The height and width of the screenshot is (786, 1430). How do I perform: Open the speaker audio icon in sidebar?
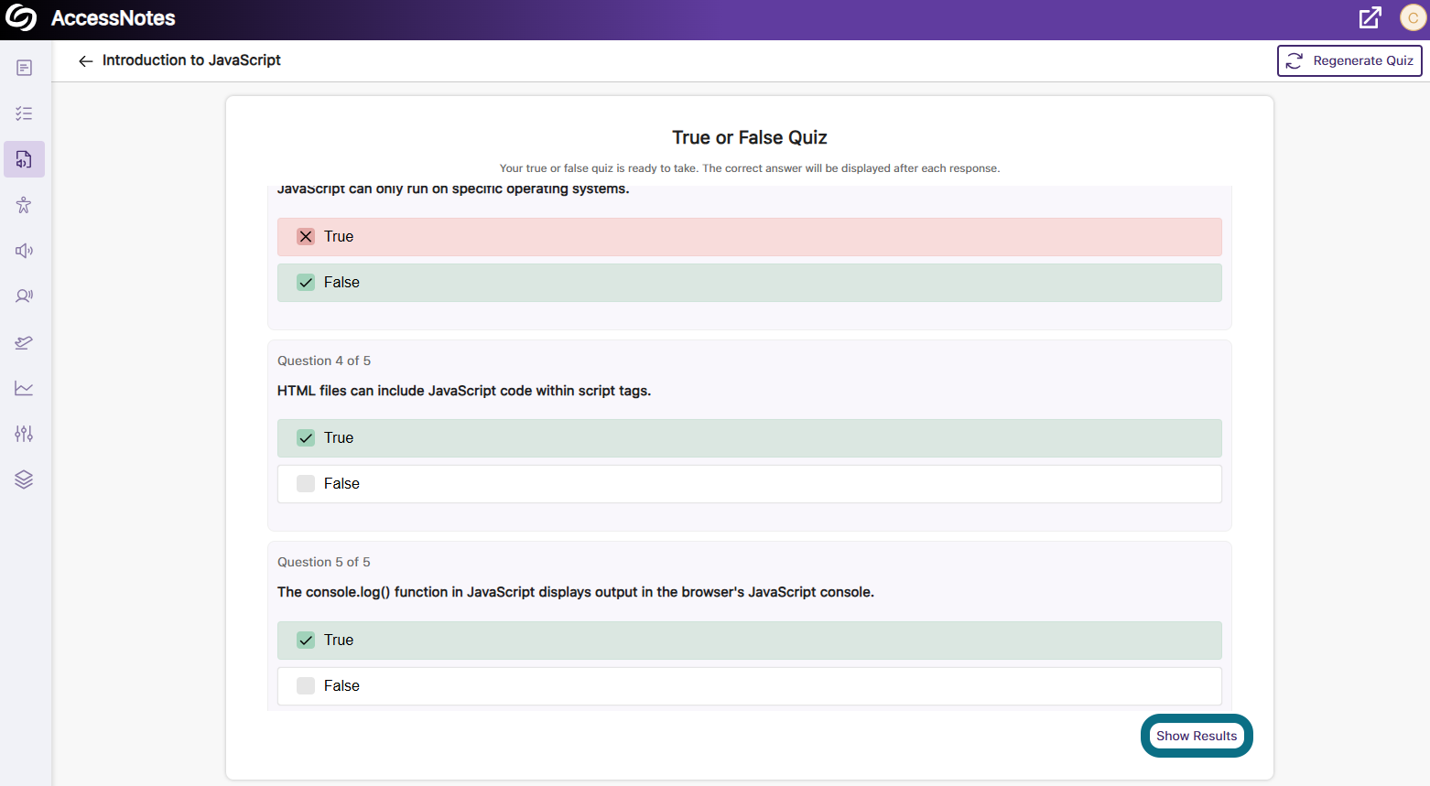tap(24, 251)
